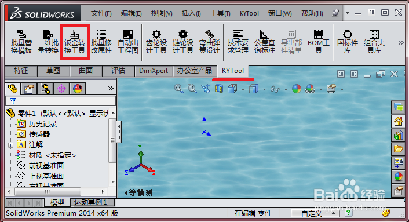The image size is (409, 222).
Task: Open the DimXpertManager tab icon
Action: click(x=61, y=89)
